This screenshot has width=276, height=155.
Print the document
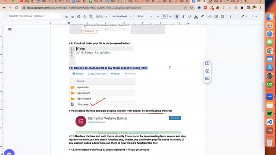click(x=78, y=16)
